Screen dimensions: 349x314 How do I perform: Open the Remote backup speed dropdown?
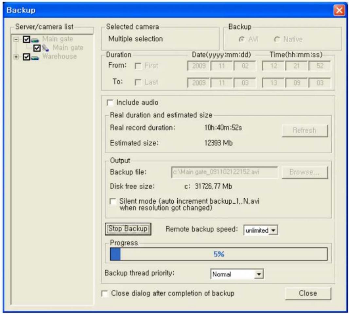click(x=273, y=230)
